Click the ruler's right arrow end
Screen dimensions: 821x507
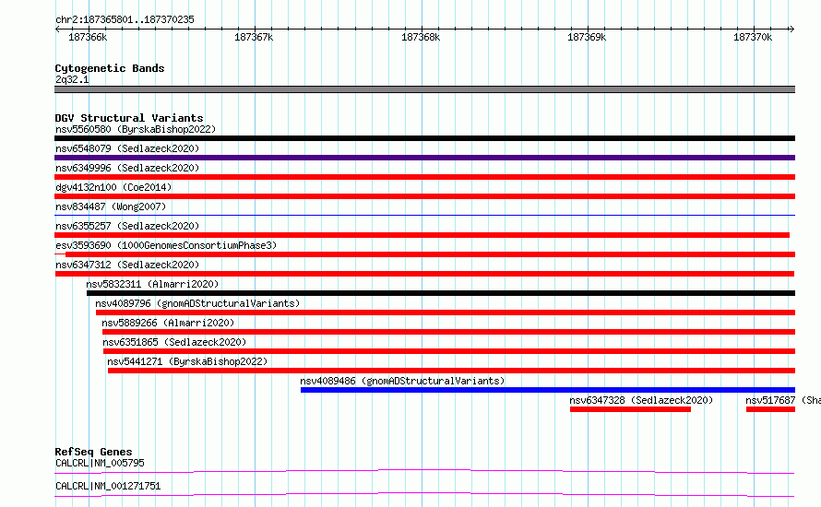point(792,29)
